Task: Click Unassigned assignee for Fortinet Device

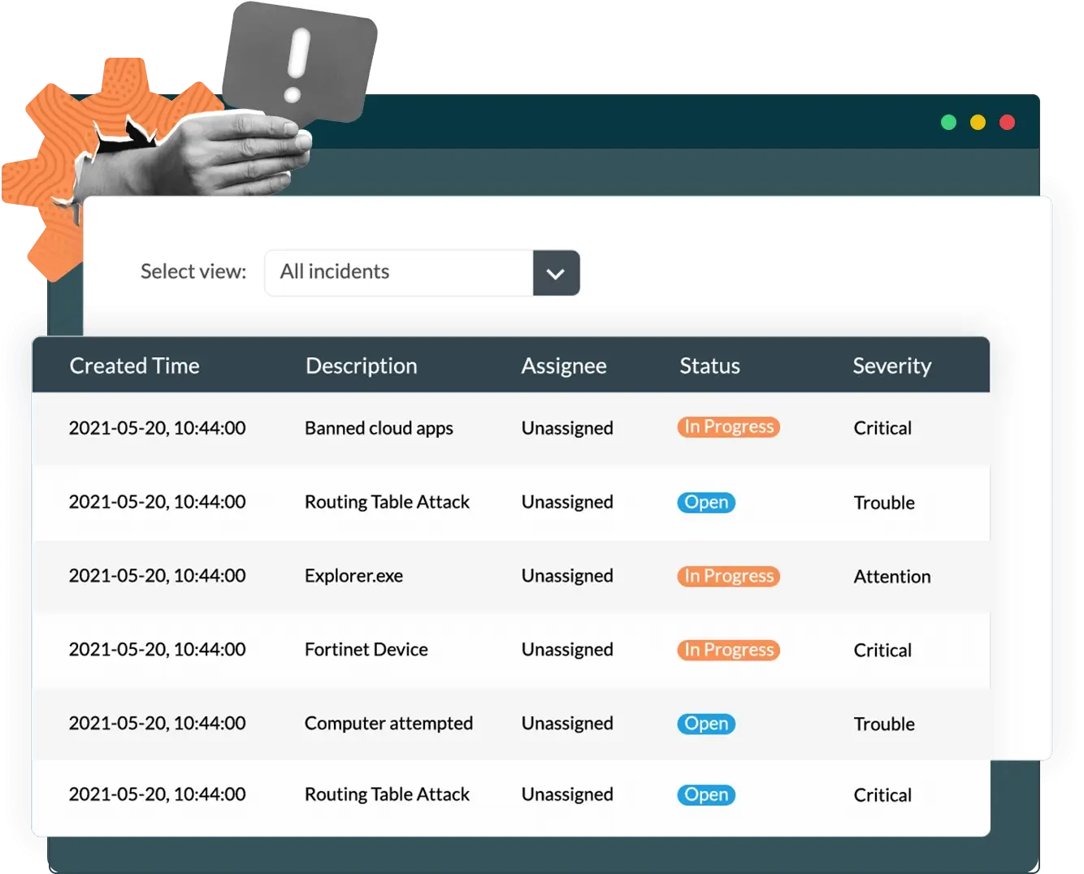Action: [567, 650]
